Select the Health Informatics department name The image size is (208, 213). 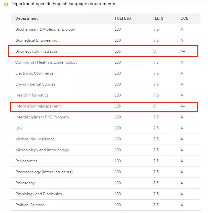pos(32,95)
